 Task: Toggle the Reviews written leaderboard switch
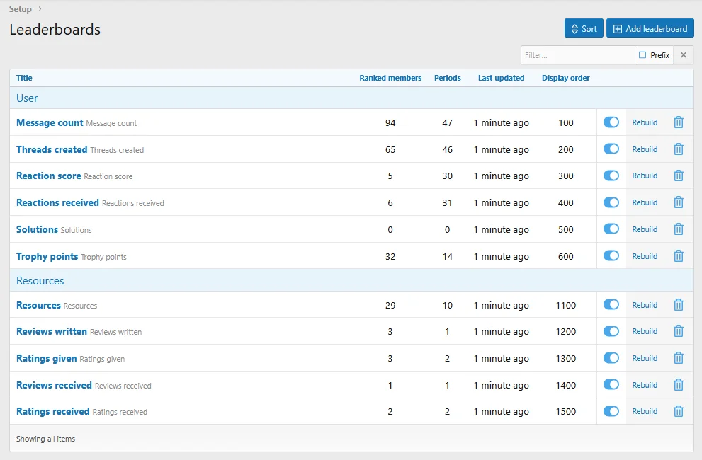[x=611, y=331]
